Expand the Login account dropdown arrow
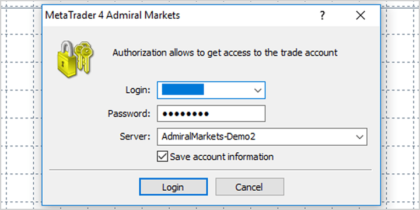The height and width of the screenshot is (210, 420). 258,90
